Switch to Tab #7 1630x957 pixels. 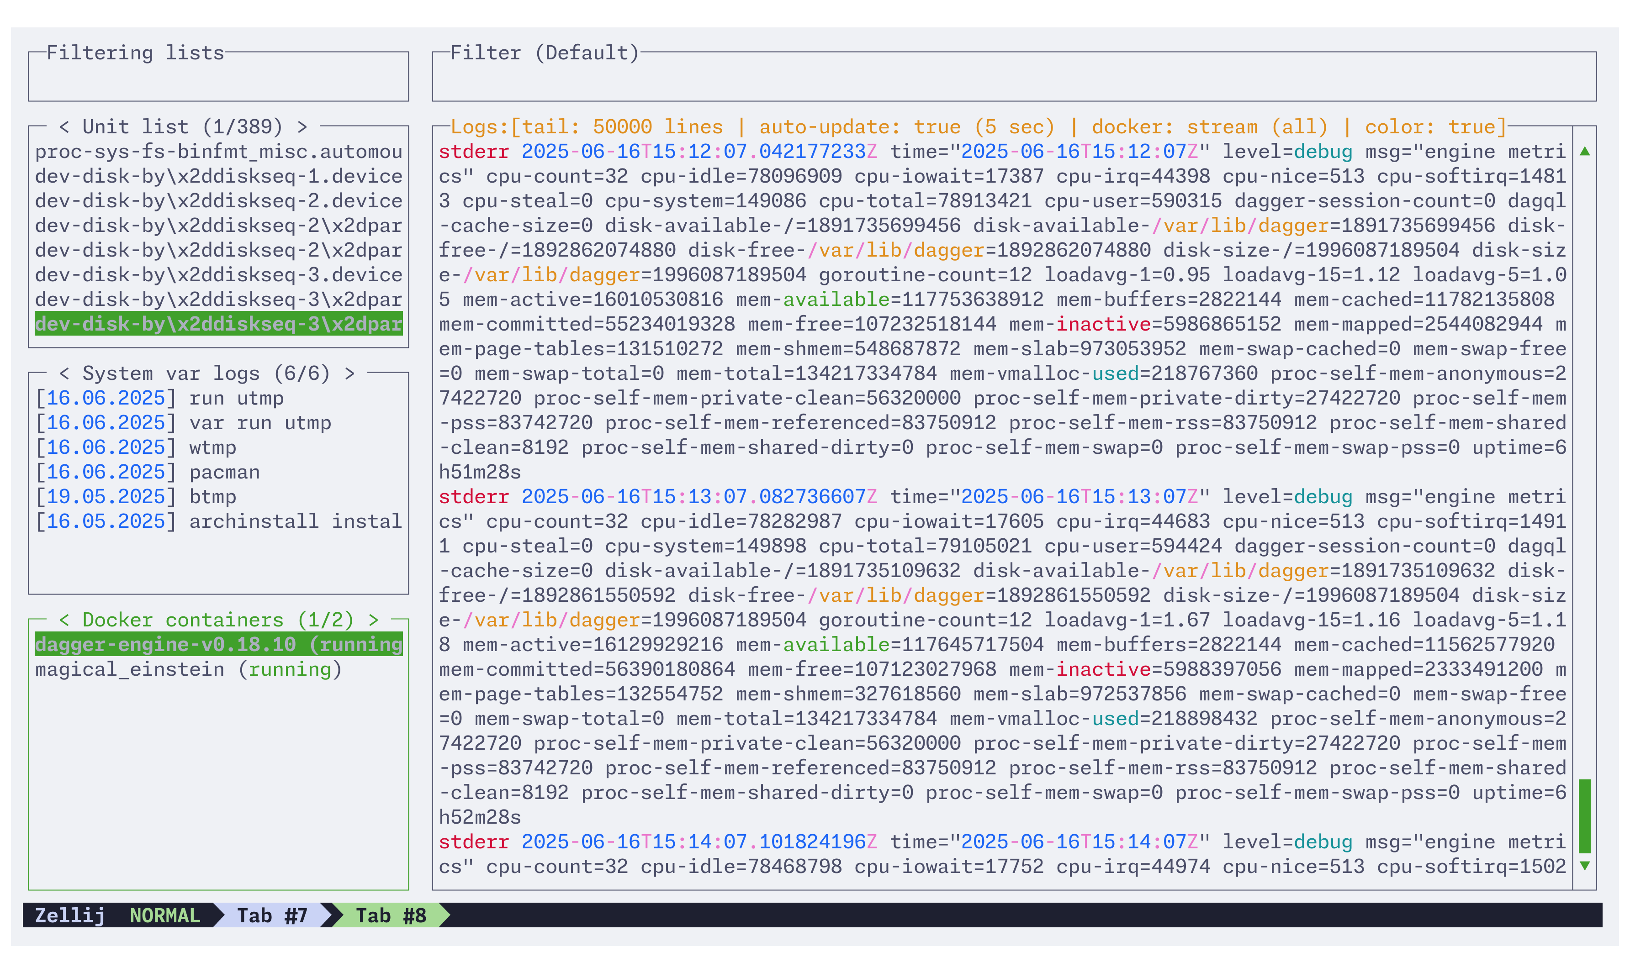click(x=272, y=915)
